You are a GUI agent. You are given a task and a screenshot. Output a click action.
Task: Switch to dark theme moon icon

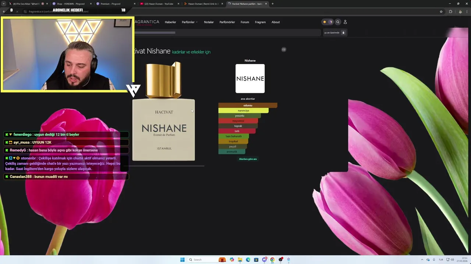tap(330, 22)
